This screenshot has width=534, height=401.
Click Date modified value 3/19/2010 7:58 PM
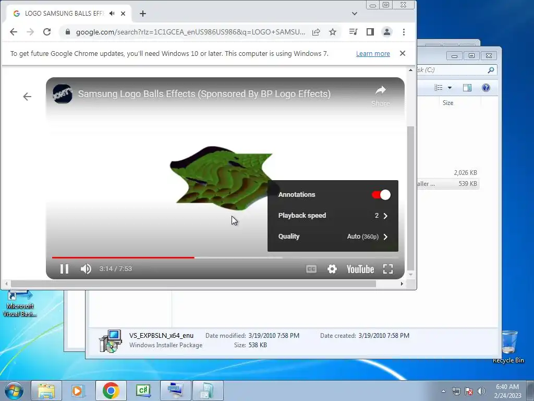[x=274, y=336]
